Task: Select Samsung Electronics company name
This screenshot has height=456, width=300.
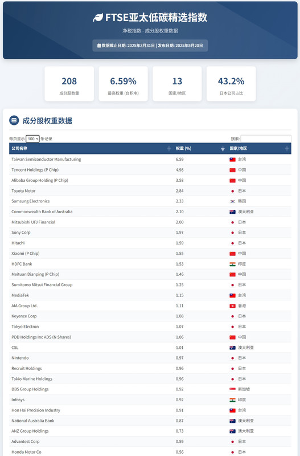Action: pos(31,201)
